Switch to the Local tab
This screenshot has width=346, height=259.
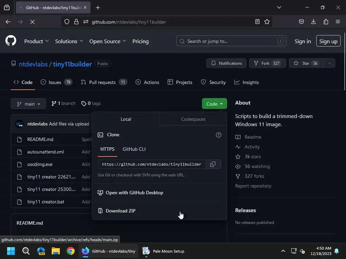(126, 119)
